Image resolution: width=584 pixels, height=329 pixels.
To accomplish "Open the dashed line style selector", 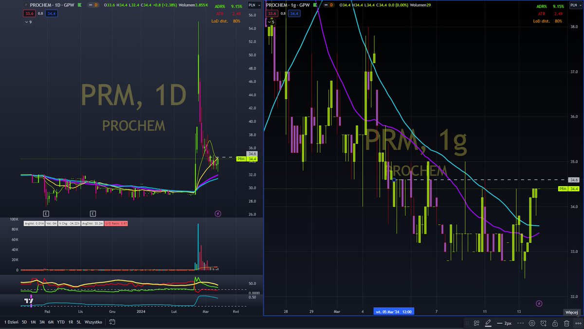I will pyautogui.click(x=520, y=323).
